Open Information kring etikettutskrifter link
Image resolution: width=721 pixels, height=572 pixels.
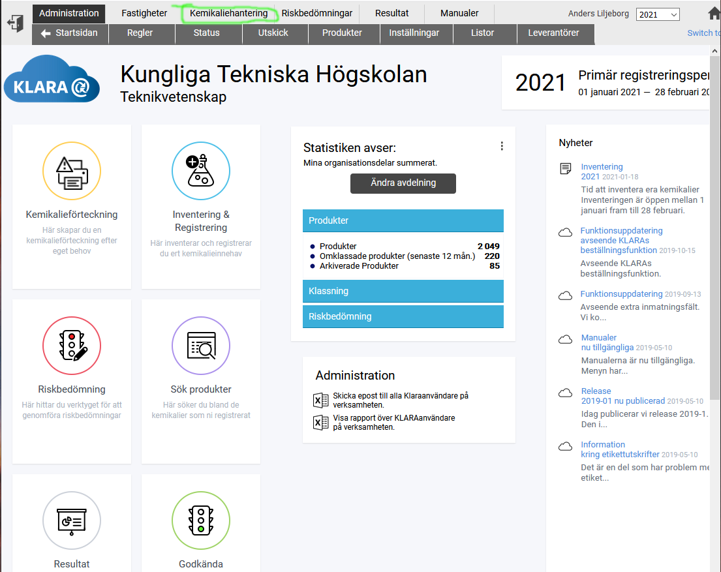click(620, 449)
